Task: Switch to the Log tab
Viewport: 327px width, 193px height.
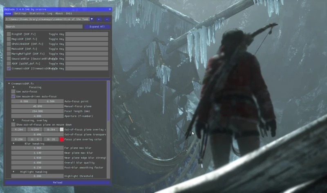Action: pyautogui.click(x=49, y=13)
